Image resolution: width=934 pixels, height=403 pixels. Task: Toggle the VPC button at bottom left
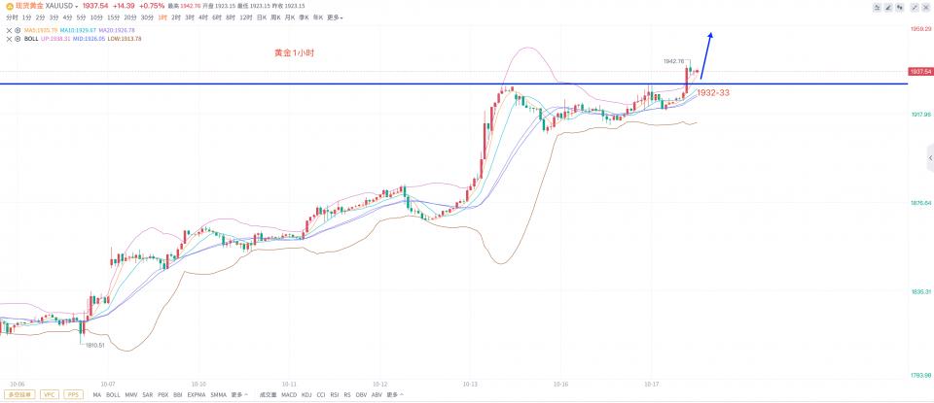tap(50, 395)
